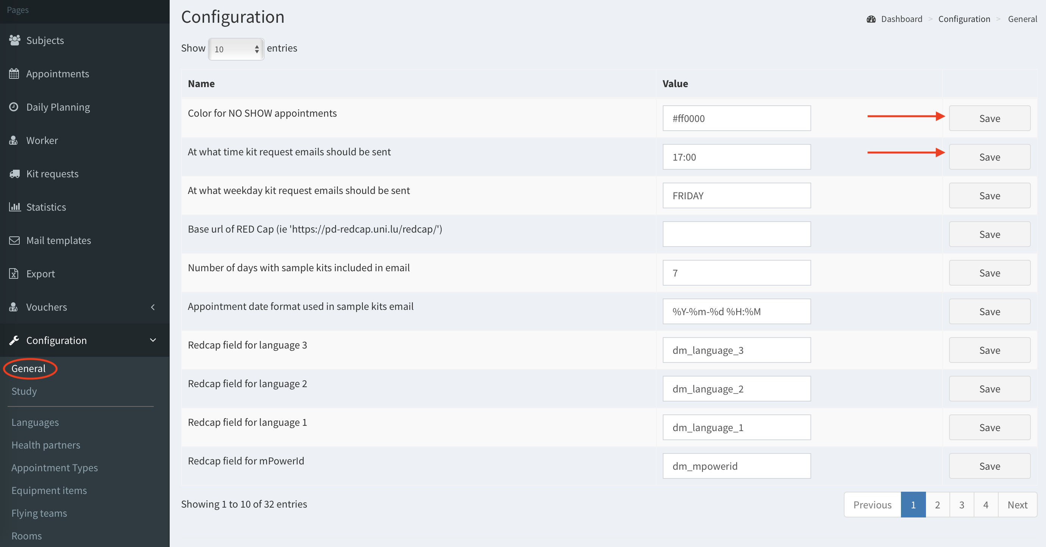Click the Daily Planning clock icon
Image resolution: width=1046 pixels, height=547 pixels.
tap(14, 107)
